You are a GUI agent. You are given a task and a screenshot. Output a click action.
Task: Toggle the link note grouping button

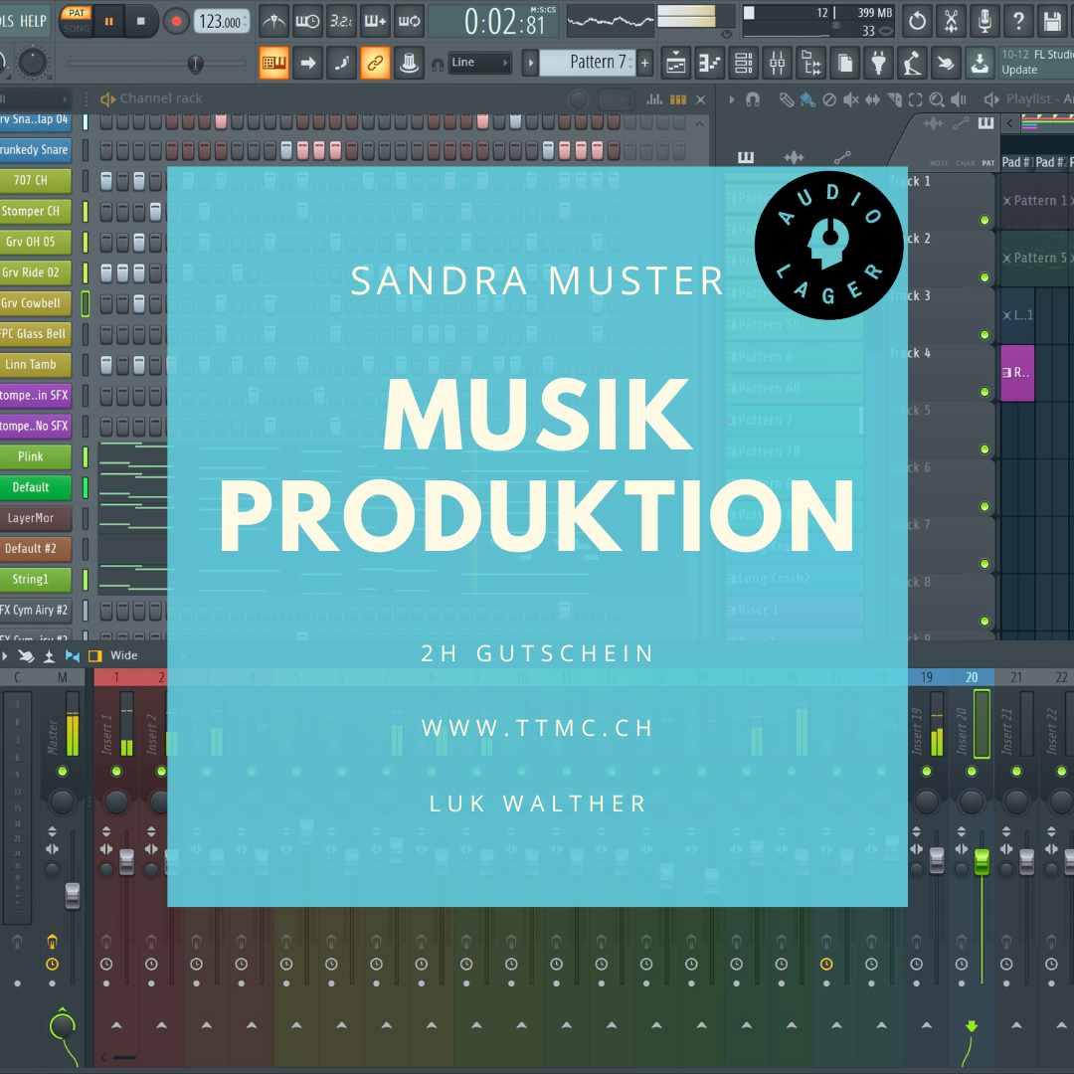pyautogui.click(x=375, y=63)
